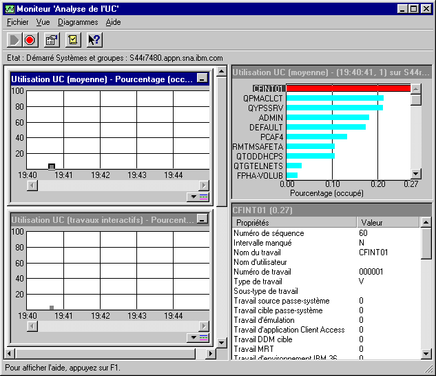The image size is (436, 376).
Task: Select the data point on travaux interactifs graph
Action: click(x=52, y=308)
